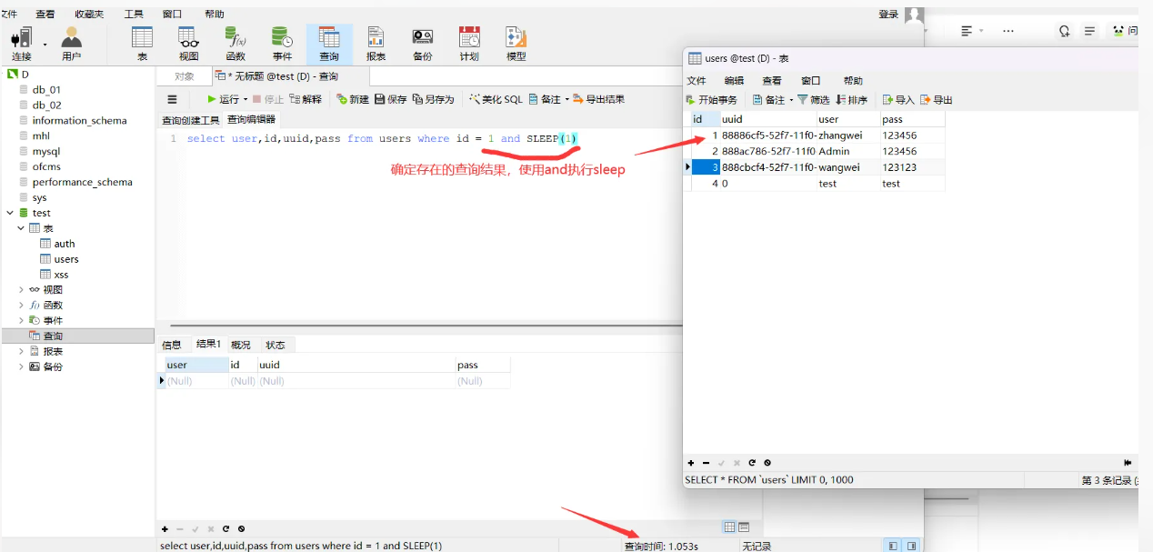1153x552 pixels.
Task: Click 导入 (Import) in users table window
Action: 899,100
